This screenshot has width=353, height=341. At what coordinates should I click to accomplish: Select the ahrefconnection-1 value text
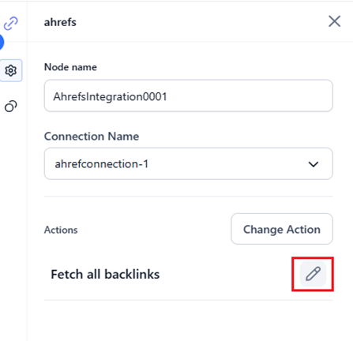click(101, 164)
